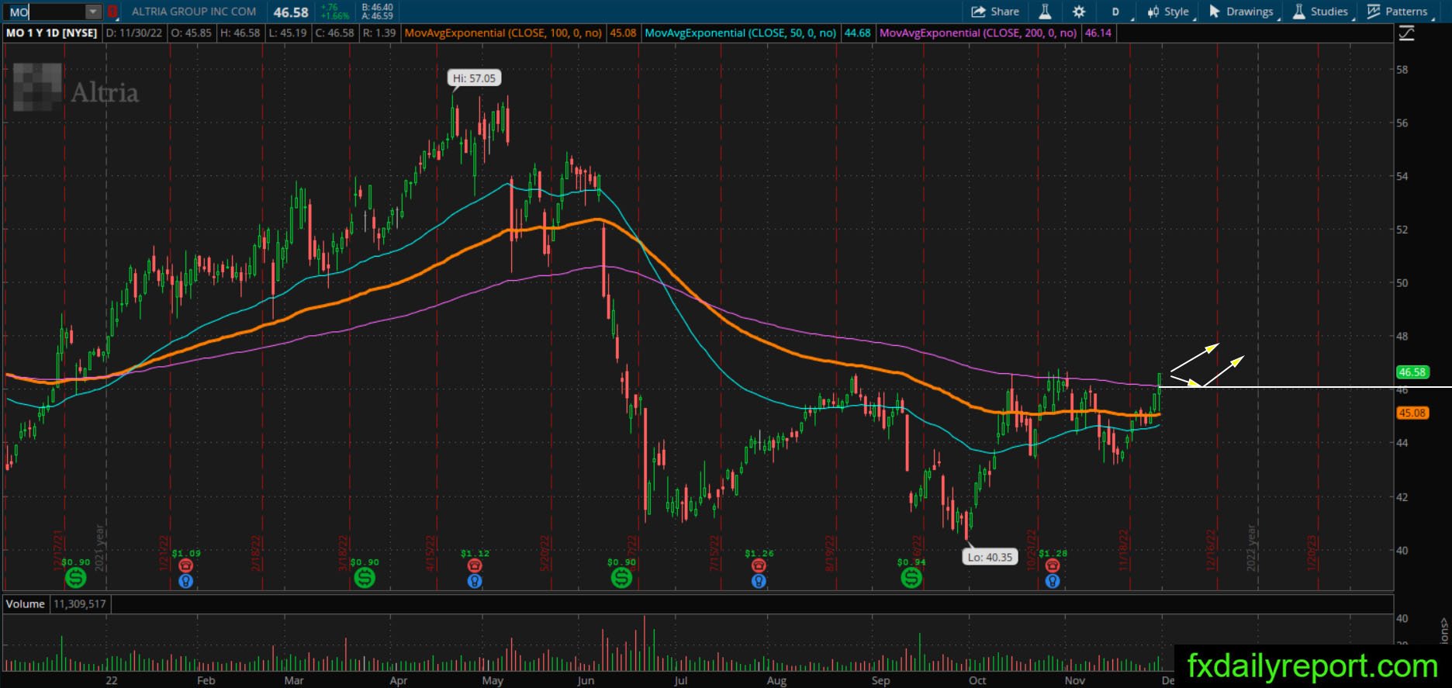Screen dimensions: 1452x688
Task: Click the volume value 11,309,517
Action: pyautogui.click(x=80, y=603)
